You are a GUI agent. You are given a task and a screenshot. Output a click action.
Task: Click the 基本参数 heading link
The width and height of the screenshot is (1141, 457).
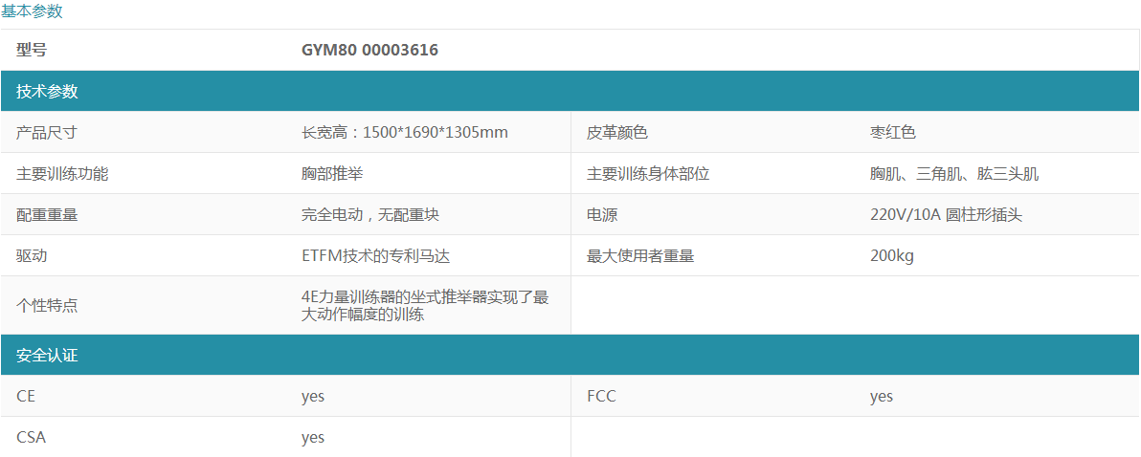(x=32, y=11)
